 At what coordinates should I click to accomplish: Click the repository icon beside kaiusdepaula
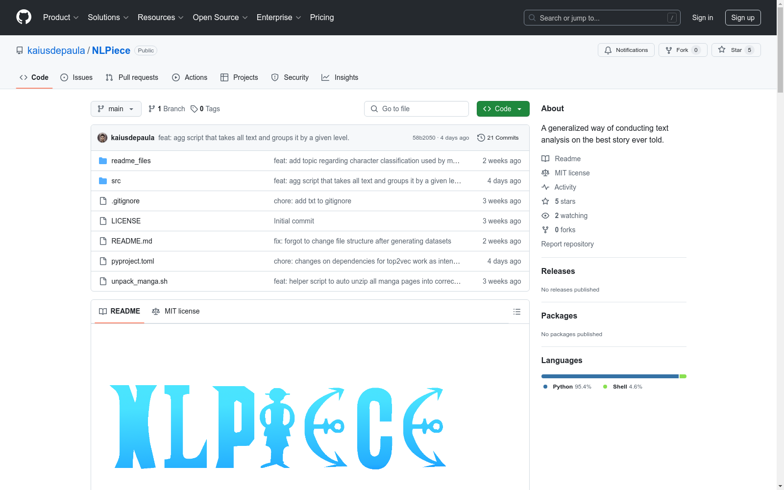click(x=20, y=50)
